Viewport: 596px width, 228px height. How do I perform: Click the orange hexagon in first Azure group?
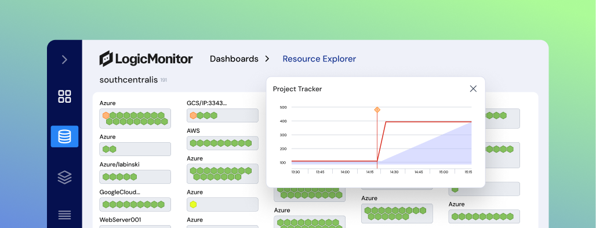[106, 115]
